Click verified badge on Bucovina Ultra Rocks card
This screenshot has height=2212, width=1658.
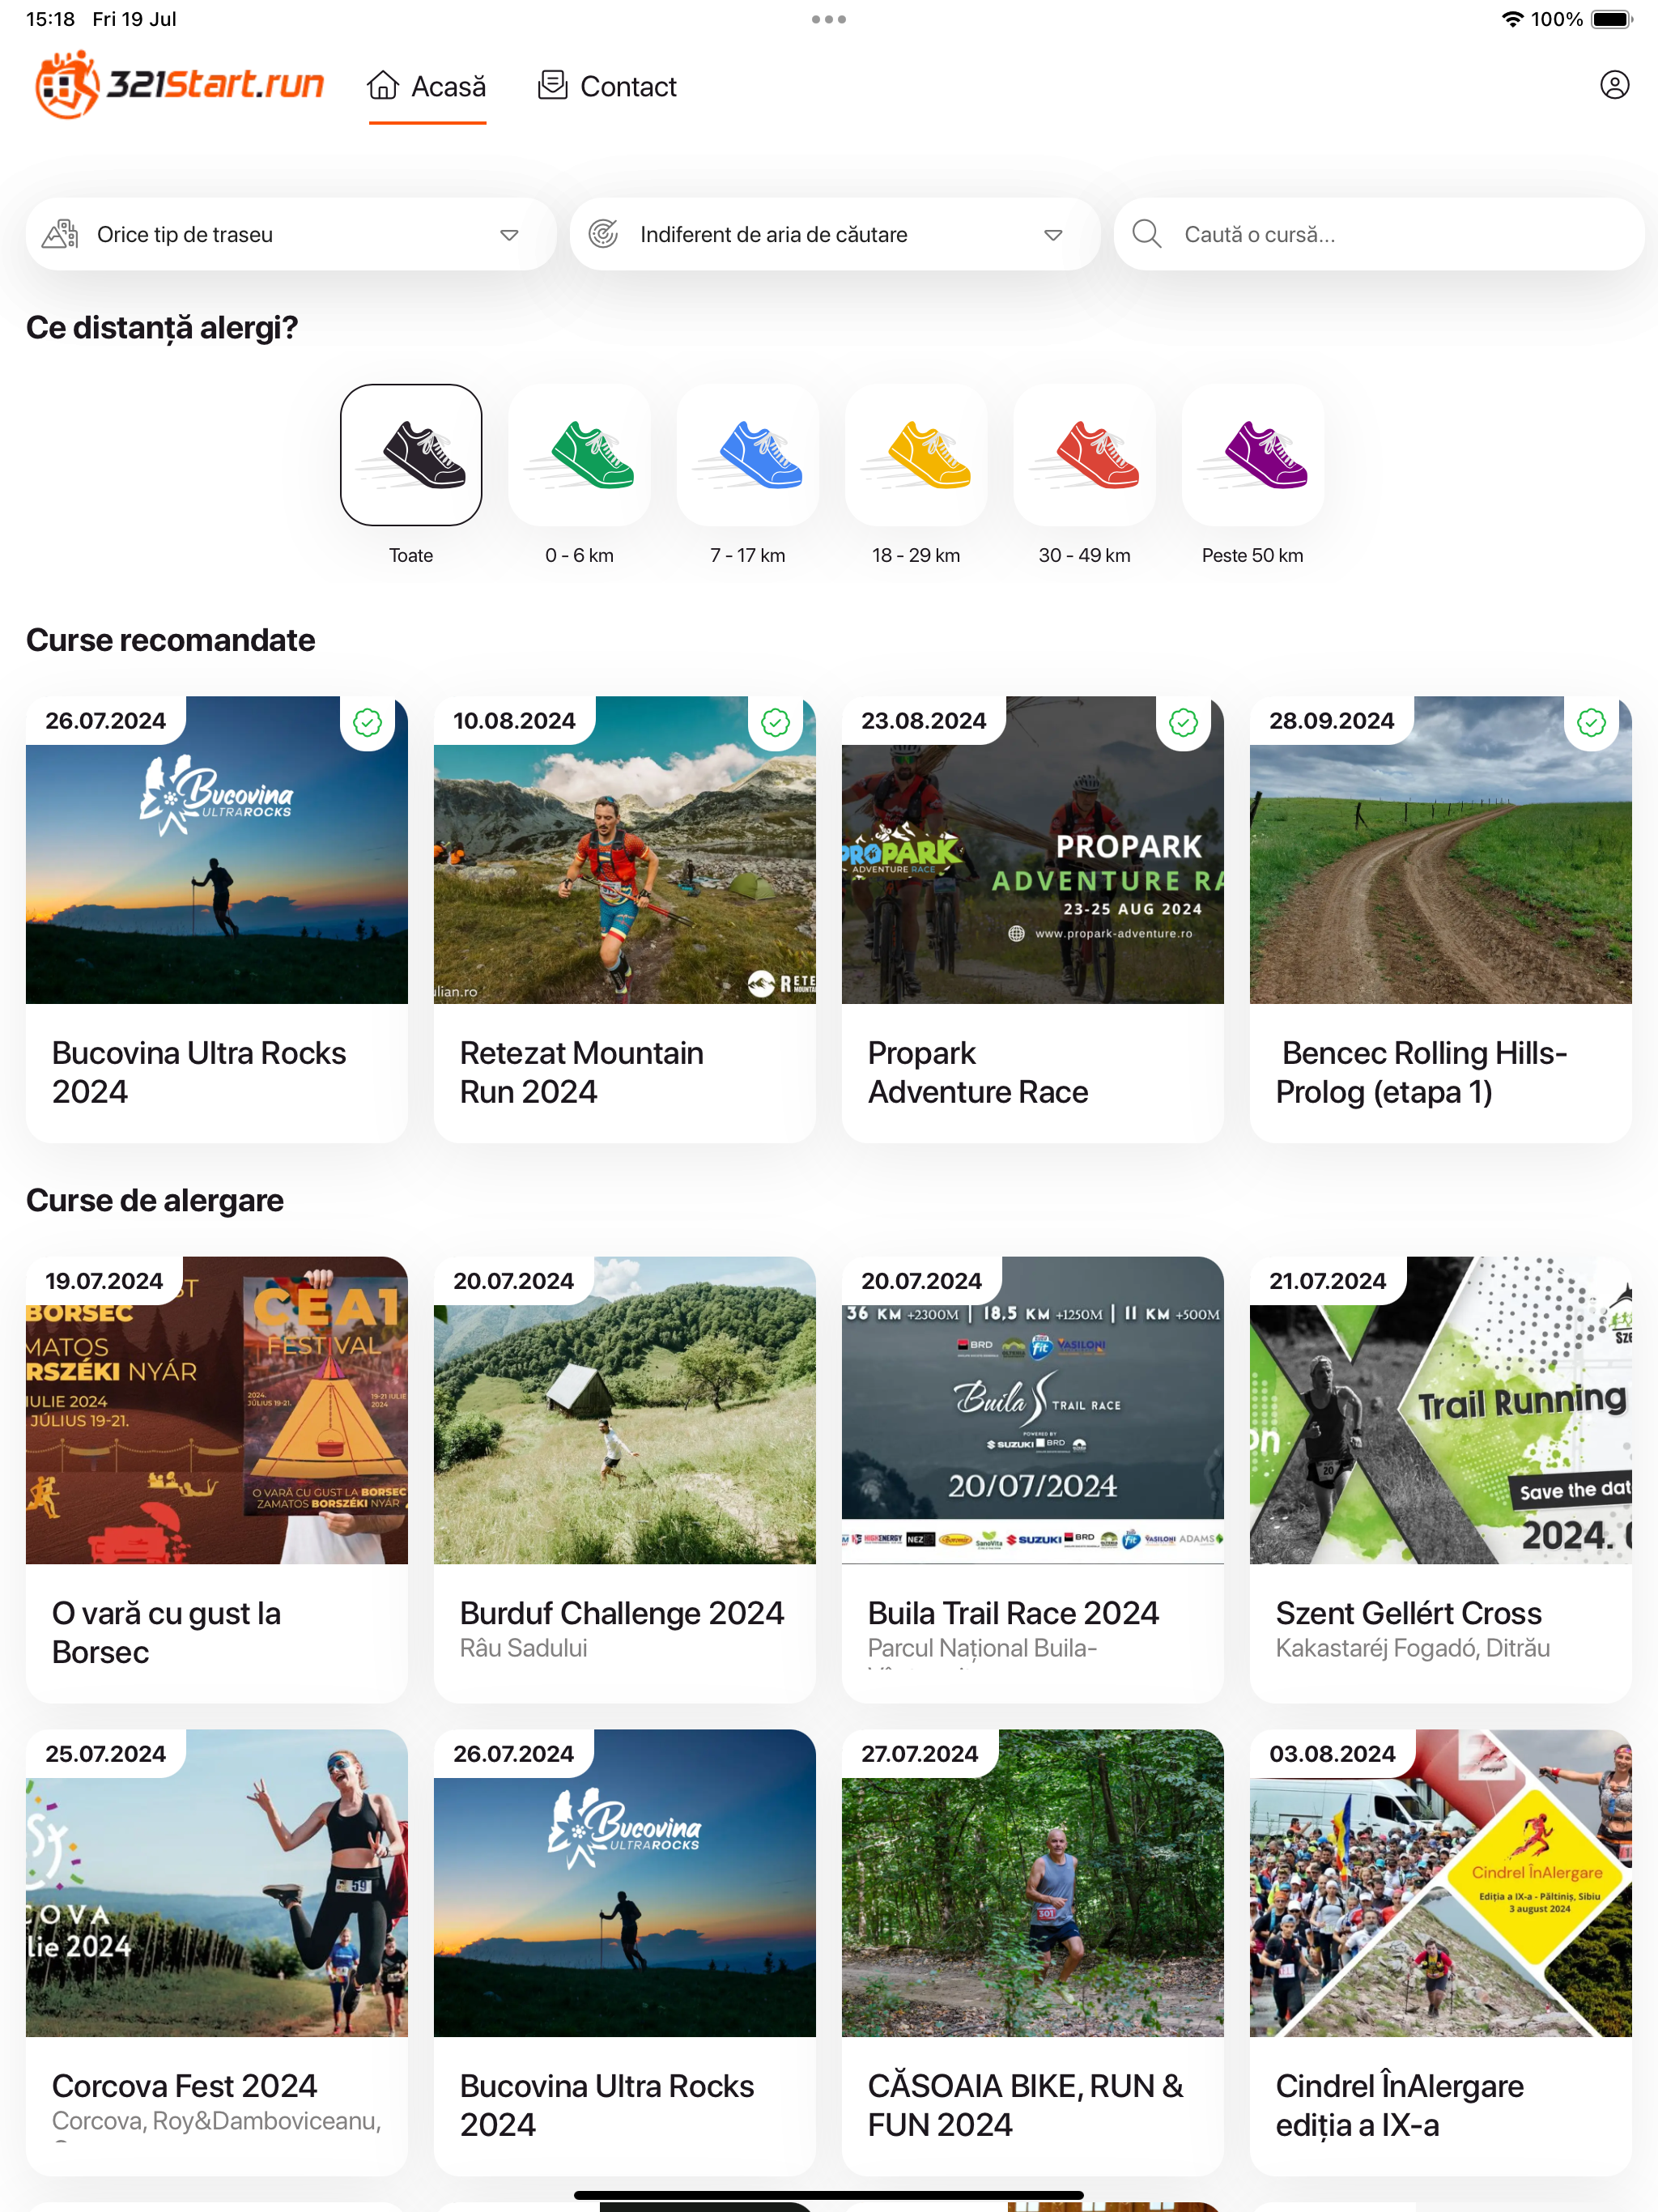(367, 722)
